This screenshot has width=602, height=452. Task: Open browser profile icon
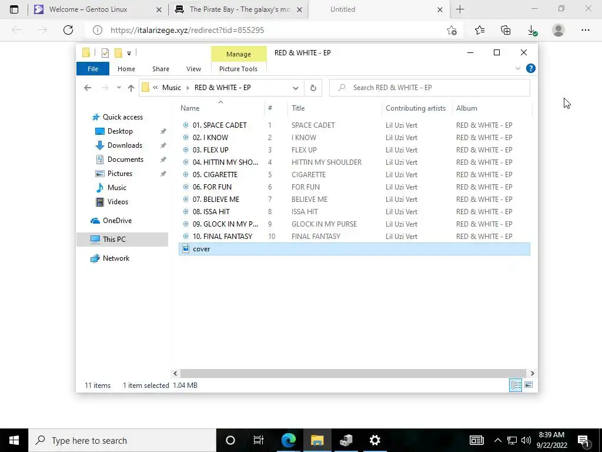pyautogui.click(x=558, y=30)
